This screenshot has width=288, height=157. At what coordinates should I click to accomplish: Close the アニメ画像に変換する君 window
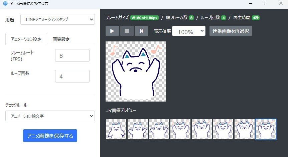pyautogui.click(x=281, y=3)
